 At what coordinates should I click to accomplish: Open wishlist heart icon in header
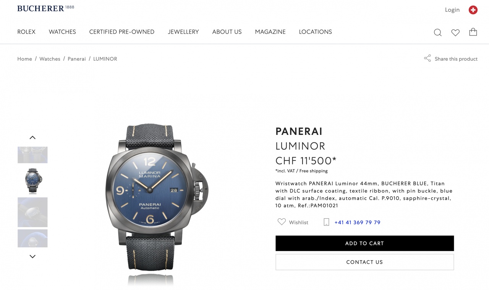tap(455, 32)
